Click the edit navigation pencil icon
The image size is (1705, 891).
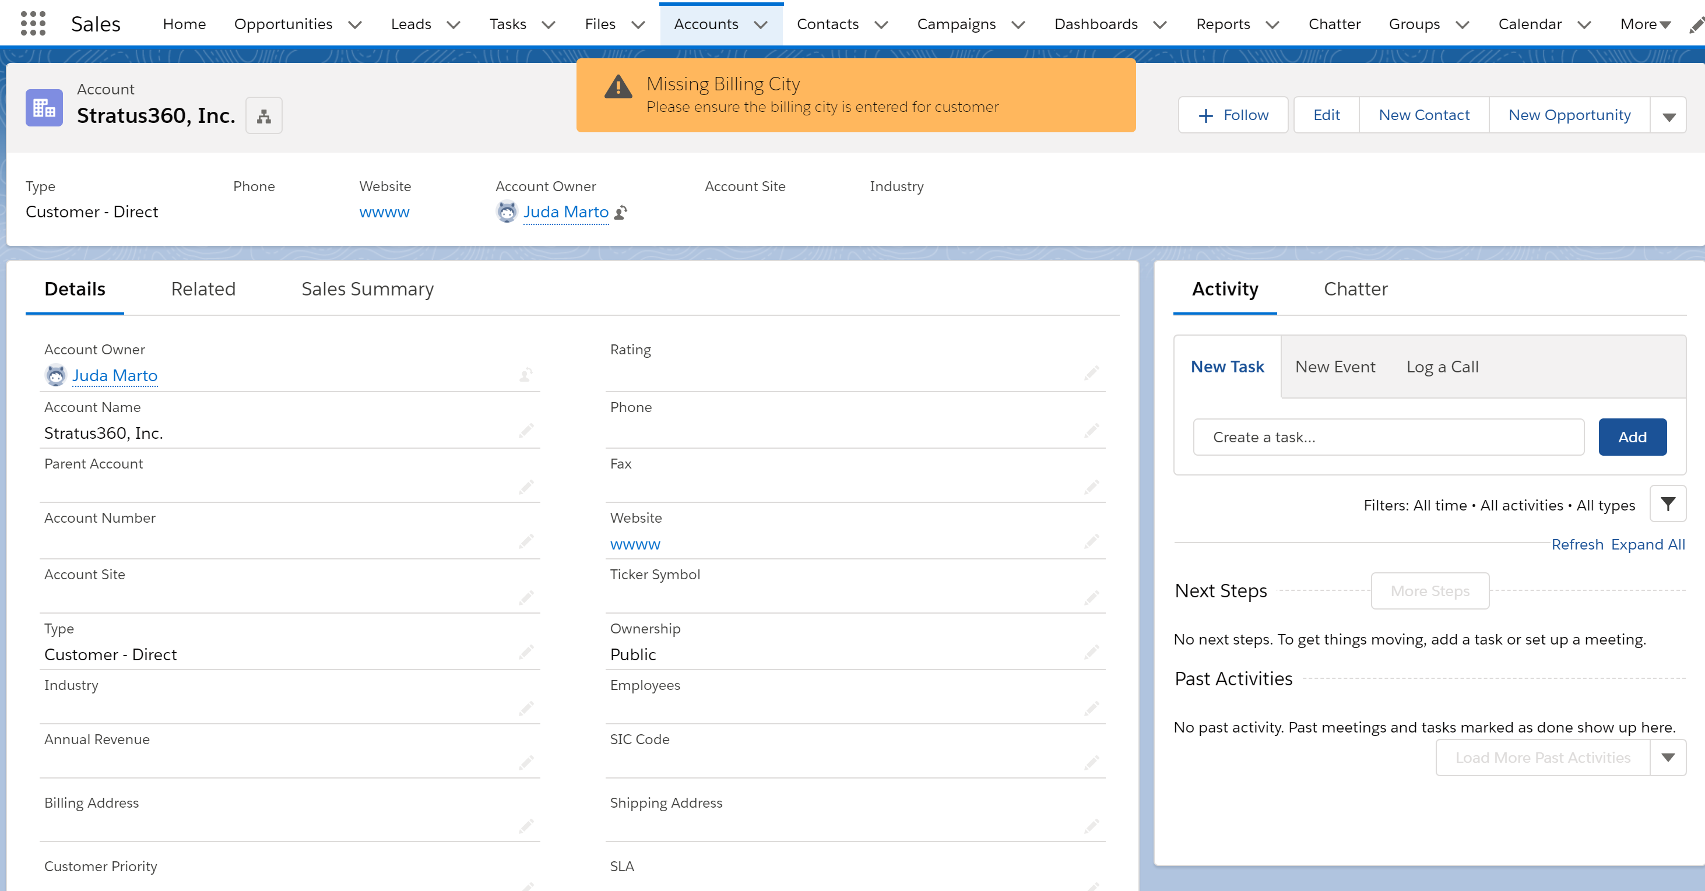click(x=1696, y=25)
